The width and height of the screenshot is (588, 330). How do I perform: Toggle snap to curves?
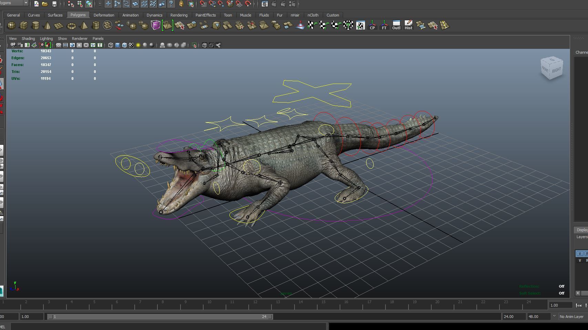(x=212, y=4)
